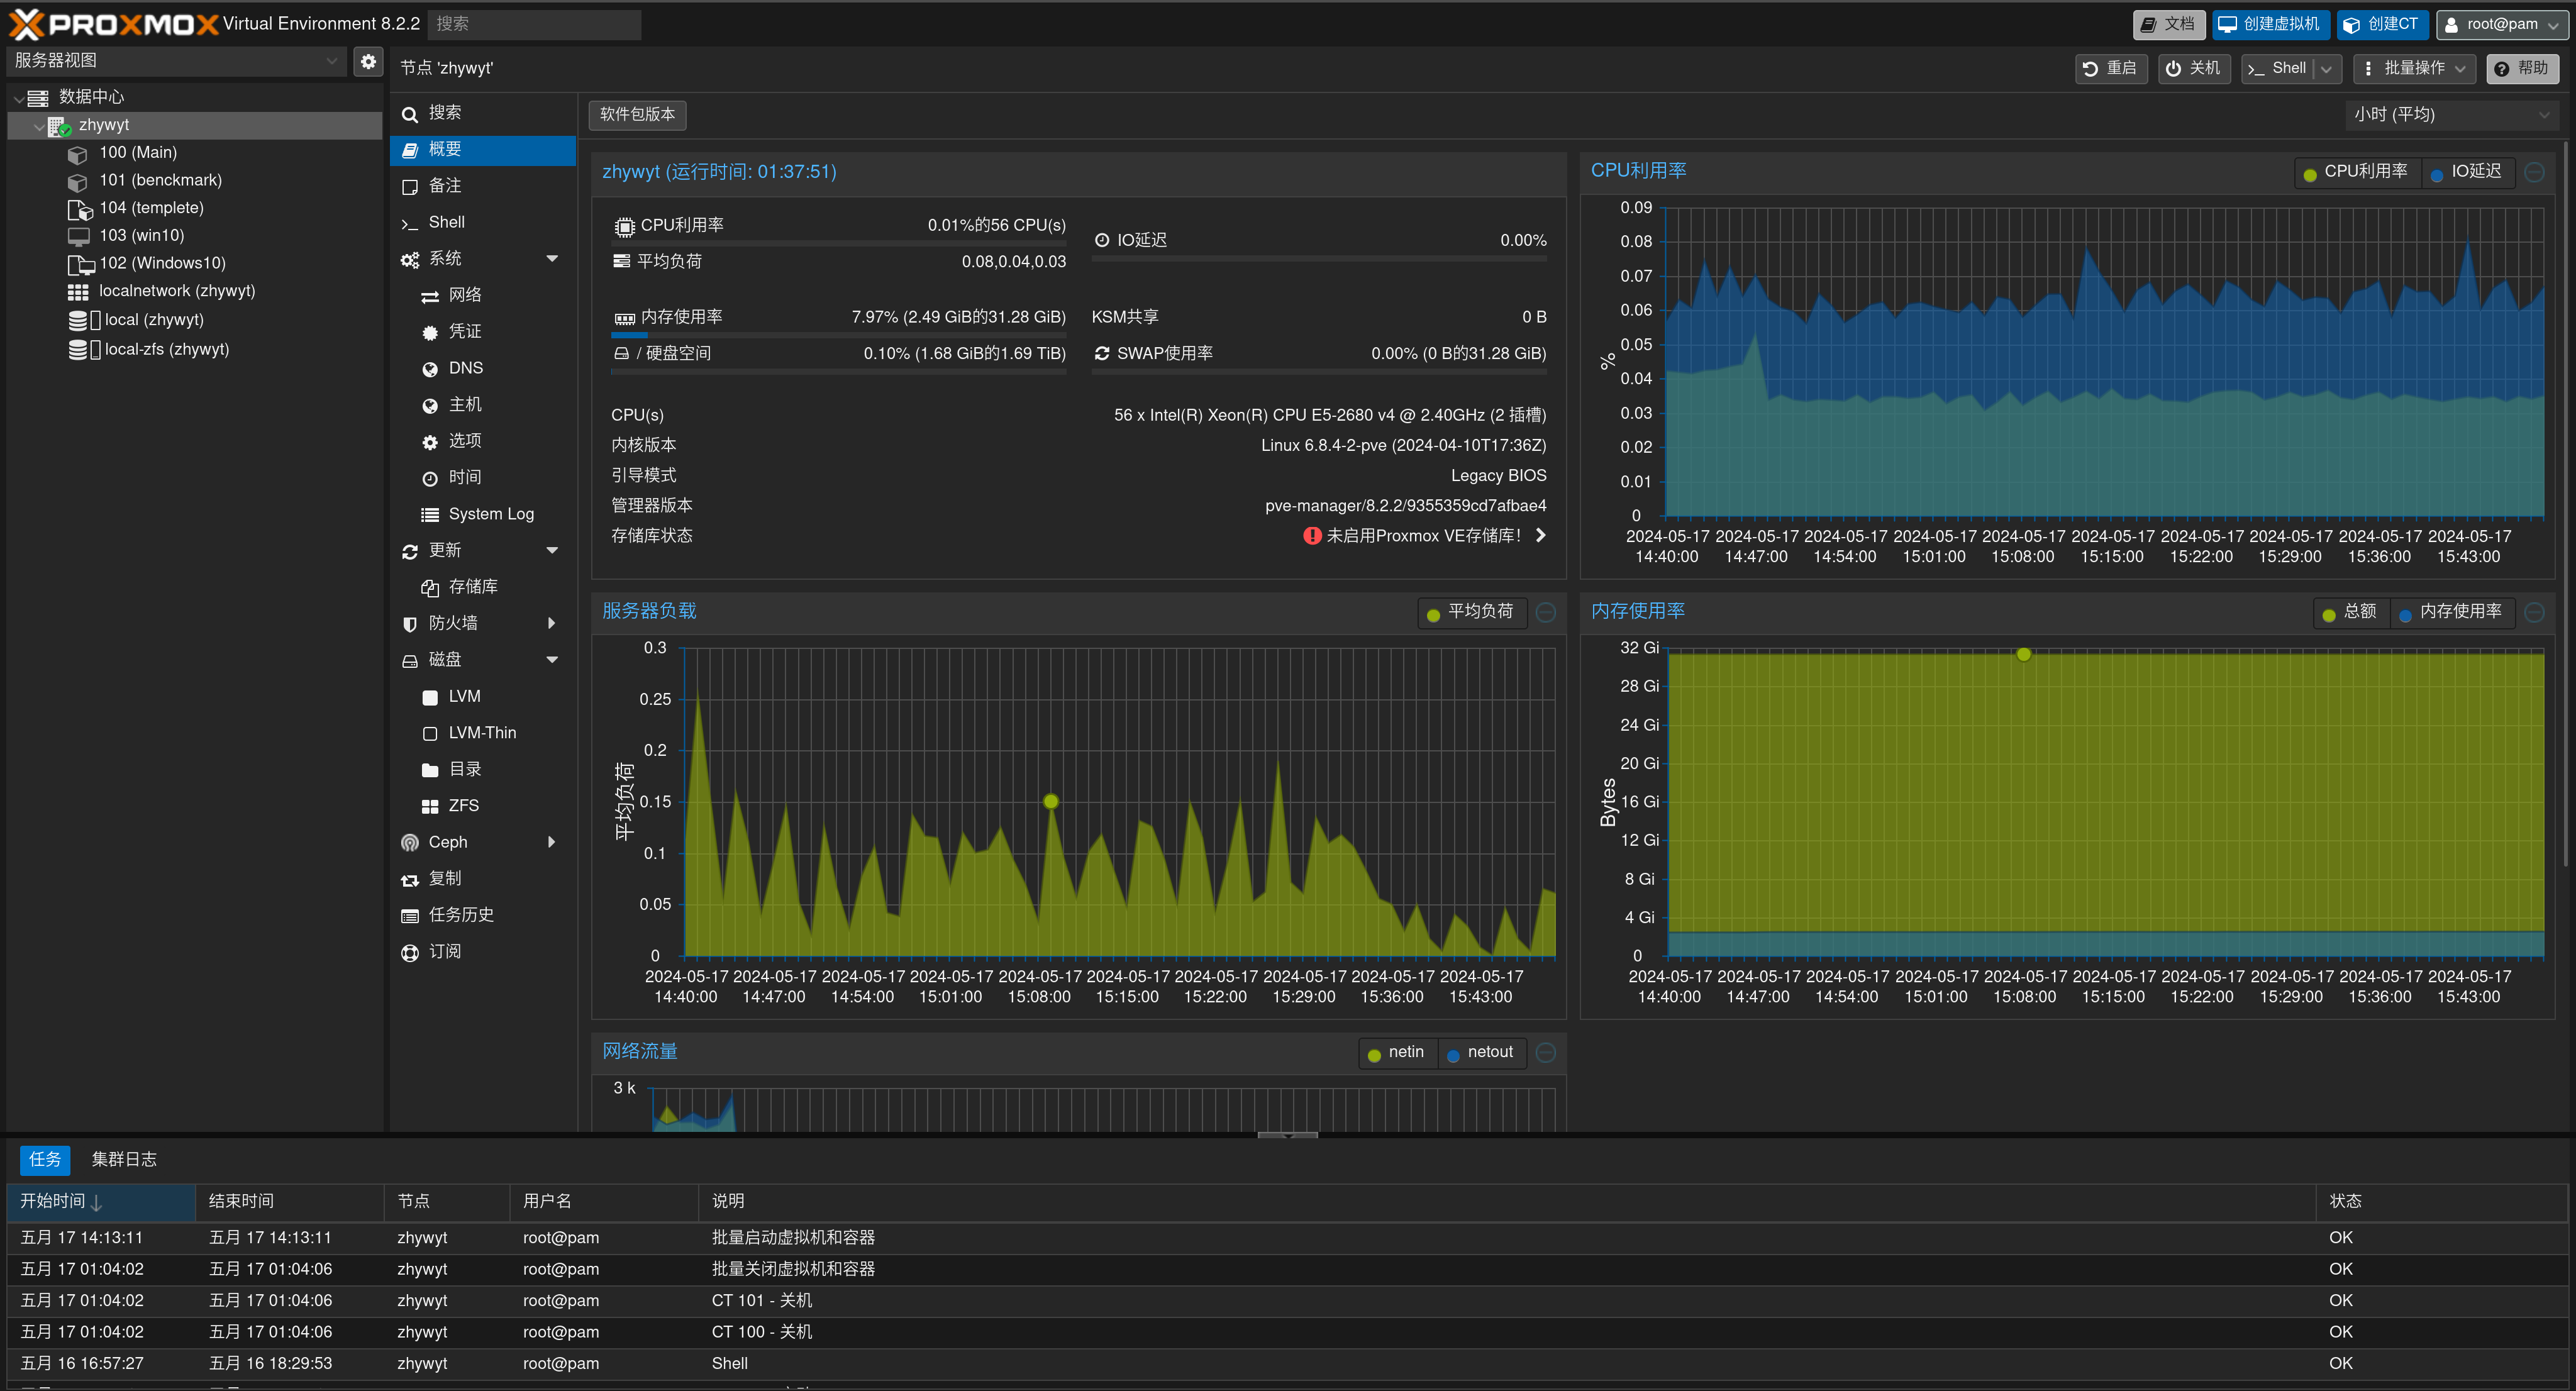Screen dimensions: 2576x1391
Task: Open the DNS globe item
Action: click(x=465, y=369)
